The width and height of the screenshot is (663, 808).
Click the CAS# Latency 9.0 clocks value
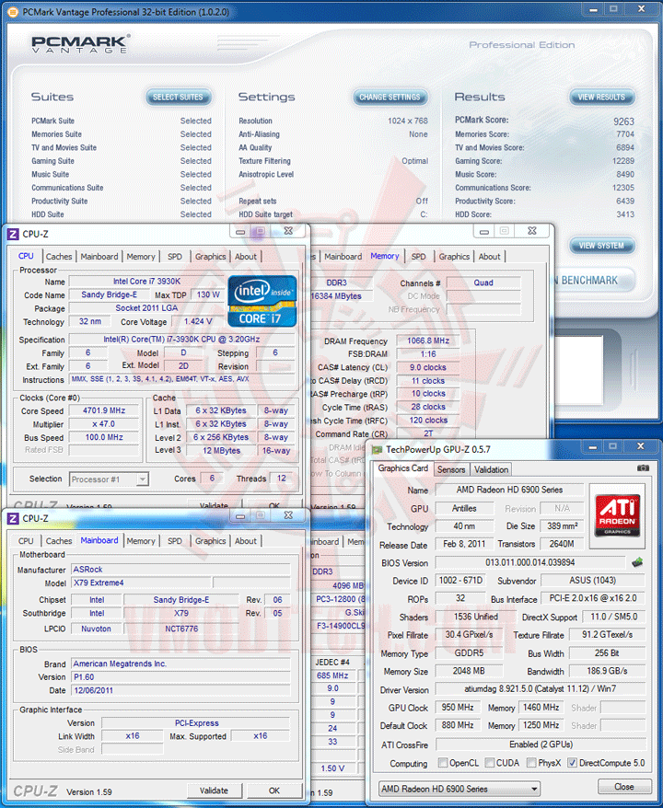428,367
